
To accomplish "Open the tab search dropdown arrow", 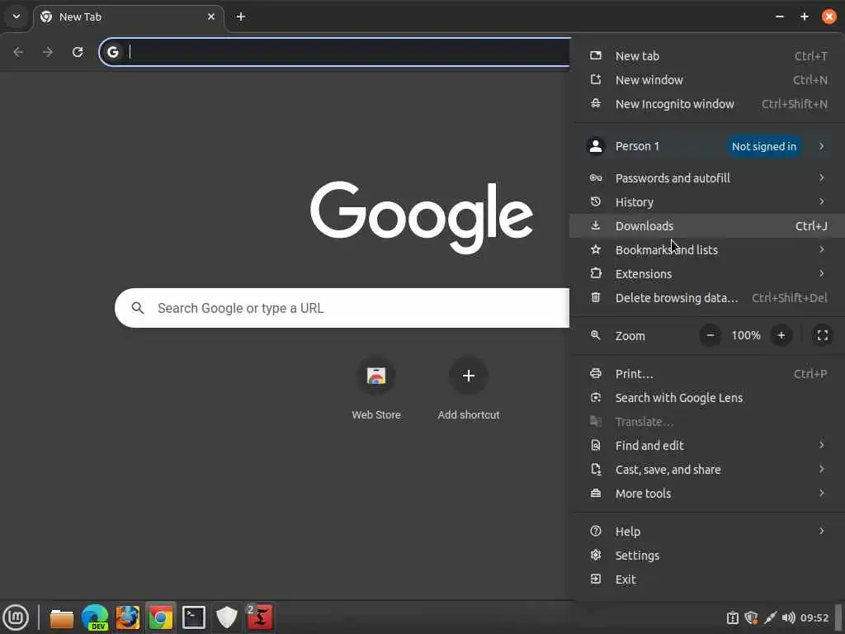I will (17, 17).
